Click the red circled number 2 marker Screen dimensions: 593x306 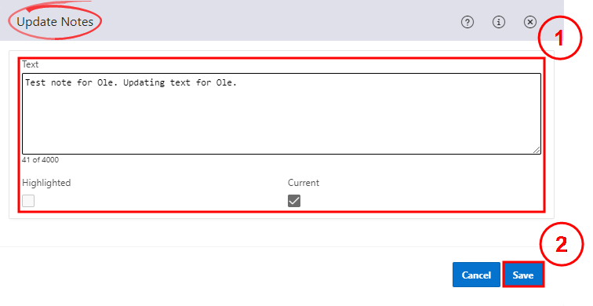(x=562, y=244)
